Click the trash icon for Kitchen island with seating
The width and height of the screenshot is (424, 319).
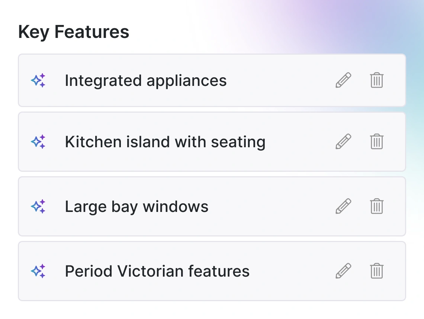tap(377, 142)
